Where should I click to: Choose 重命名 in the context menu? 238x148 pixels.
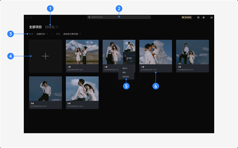point(125,68)
